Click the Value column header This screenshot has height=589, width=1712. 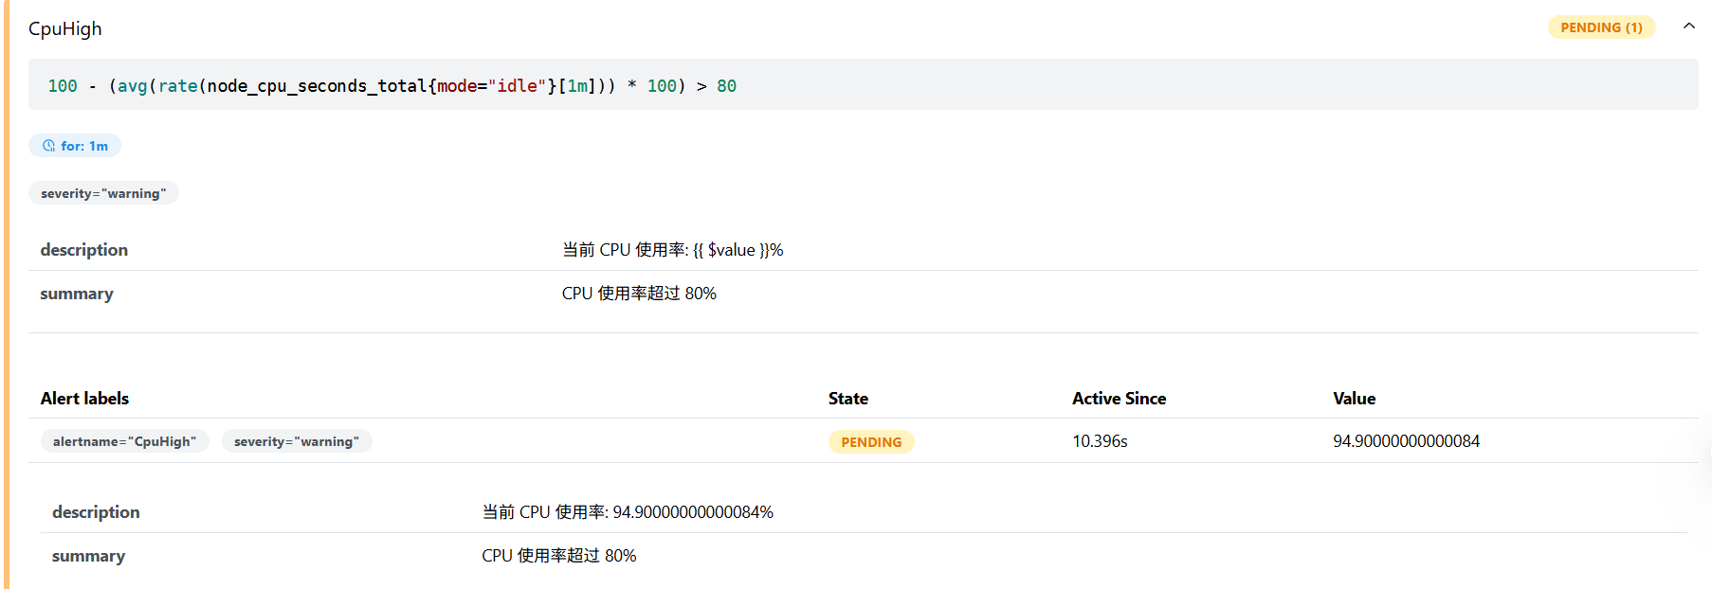point(1354,399)
